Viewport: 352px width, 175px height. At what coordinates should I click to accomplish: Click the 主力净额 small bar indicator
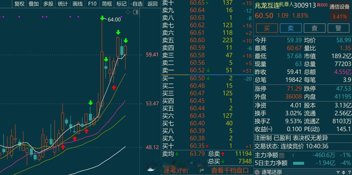point(293,156)
